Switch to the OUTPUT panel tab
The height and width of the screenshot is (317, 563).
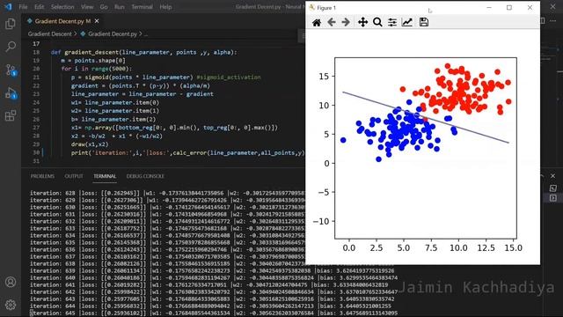74,176
